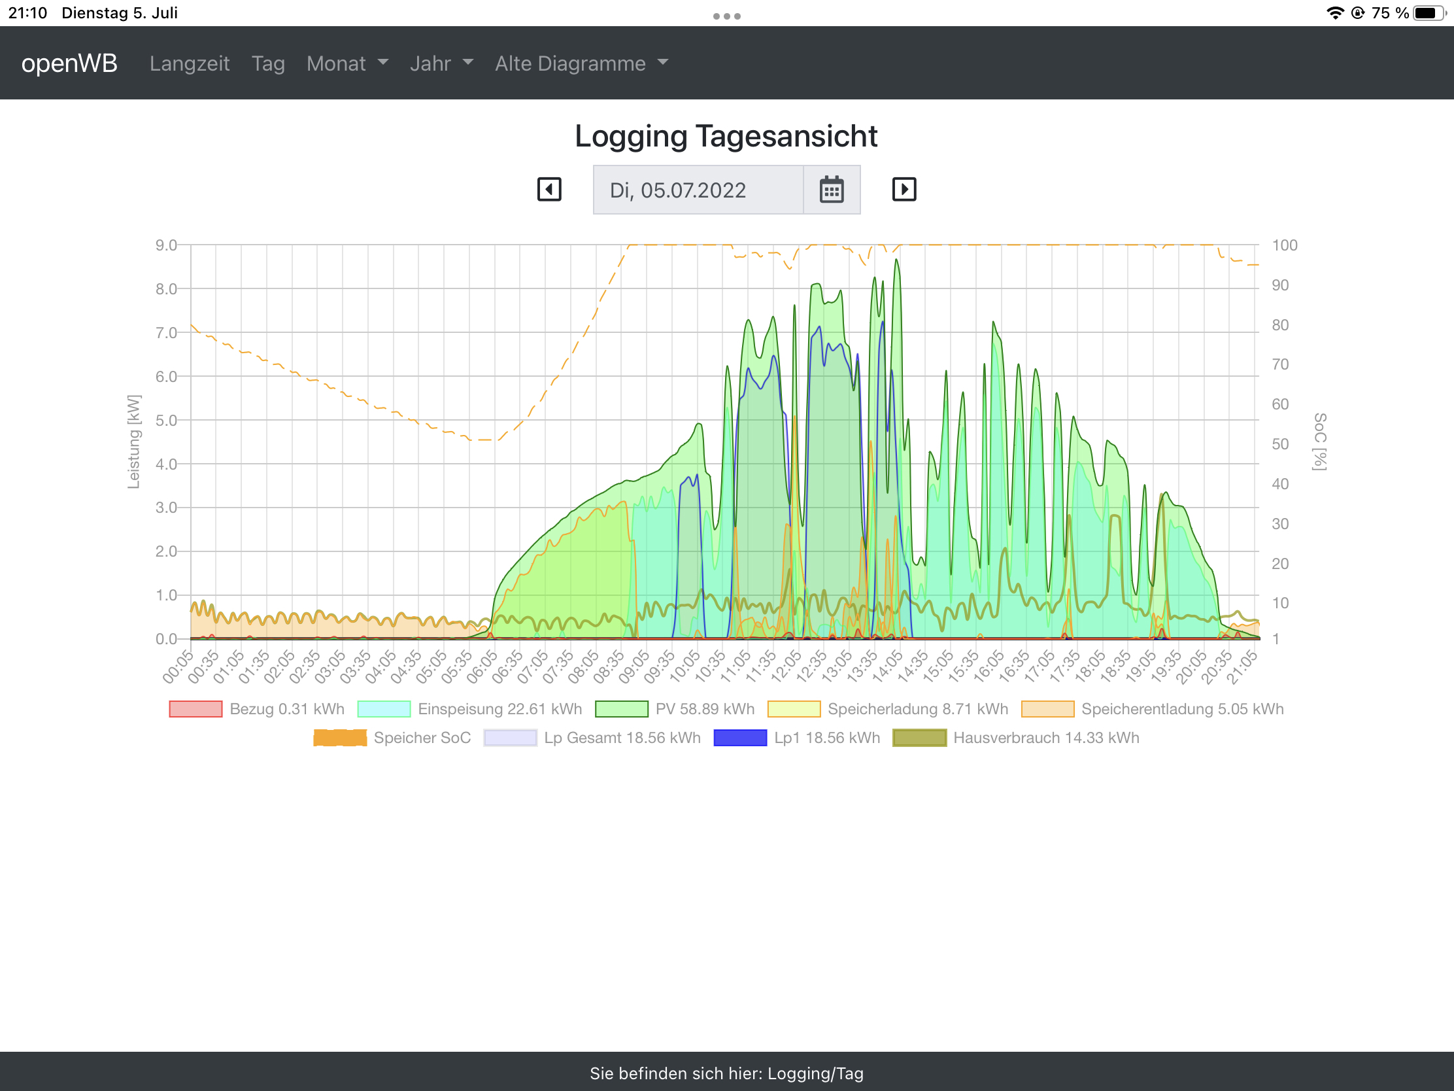Toggle the Speicher SoC legend item

tap(392, 738)
